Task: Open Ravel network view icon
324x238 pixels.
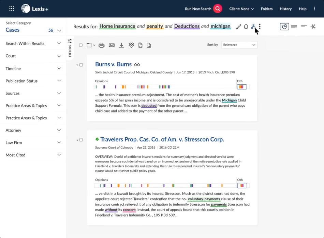Action: point(313,27)
